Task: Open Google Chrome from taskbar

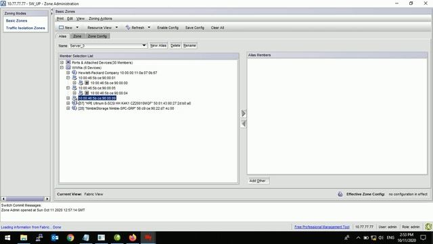Action: coord(70,238)
